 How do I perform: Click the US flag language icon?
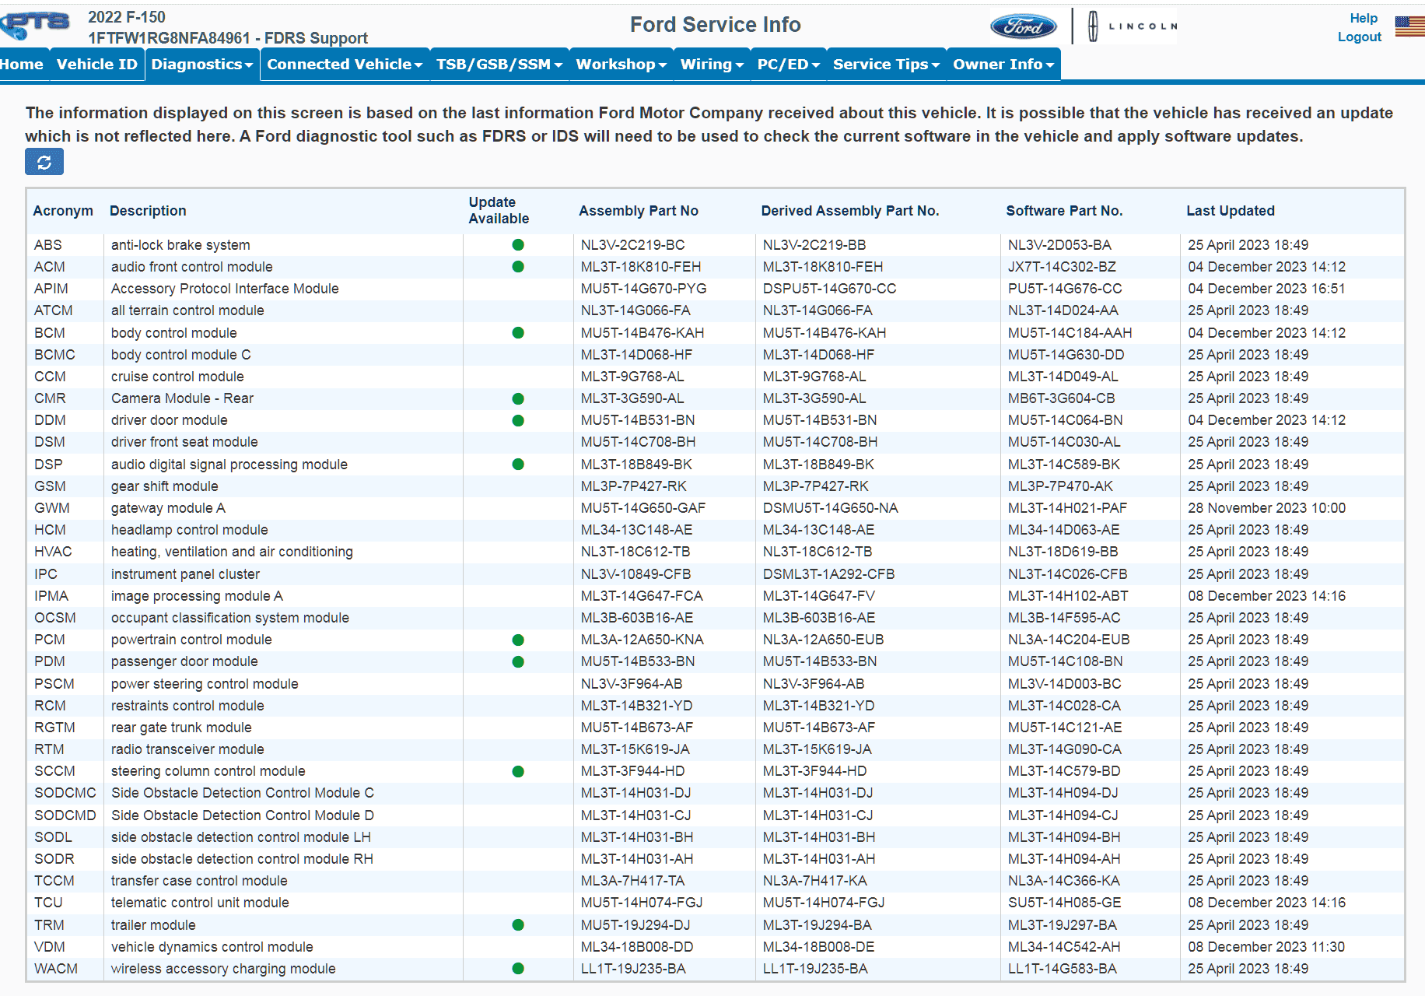pyautogui.click(x=1409, y=26)
